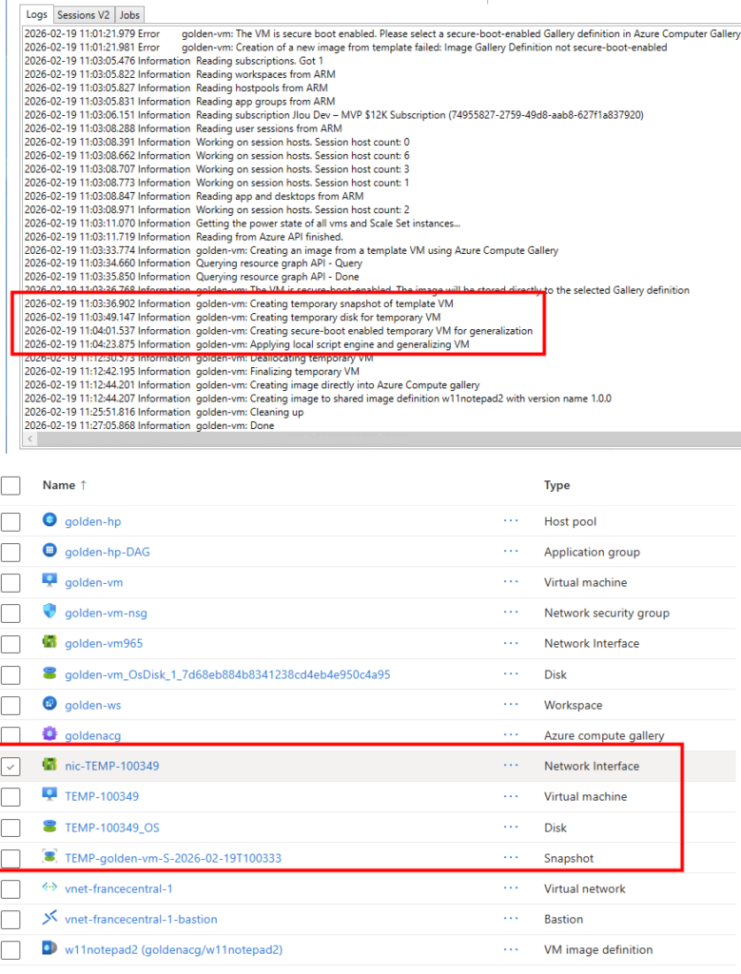Open the ellipsis menu for goldenacg
Image resolution: width=741 pixels, height=974 pixels.
(x=511, y=735)
